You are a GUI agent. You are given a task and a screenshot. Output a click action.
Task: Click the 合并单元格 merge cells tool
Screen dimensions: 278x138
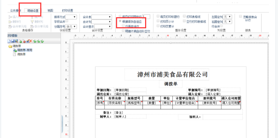[17, 27]
